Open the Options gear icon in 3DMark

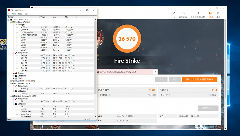218,13
